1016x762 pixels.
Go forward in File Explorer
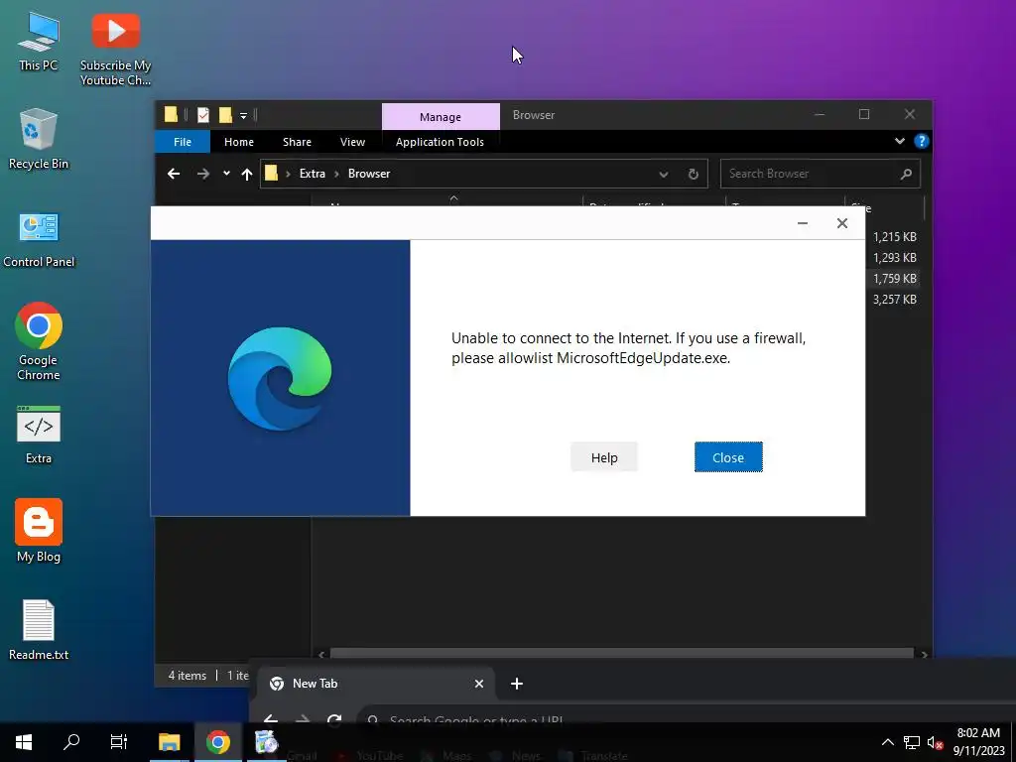(202, 174)
